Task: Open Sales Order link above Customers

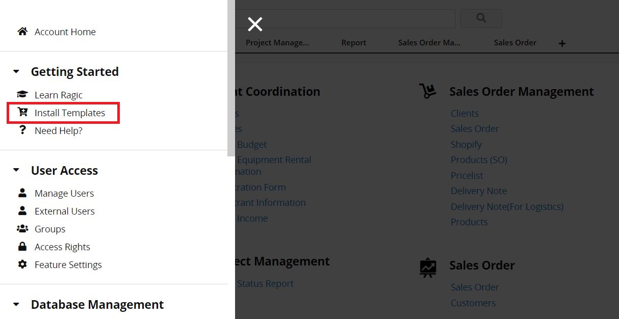Action: pyautogui.click(x=475, y=287)
